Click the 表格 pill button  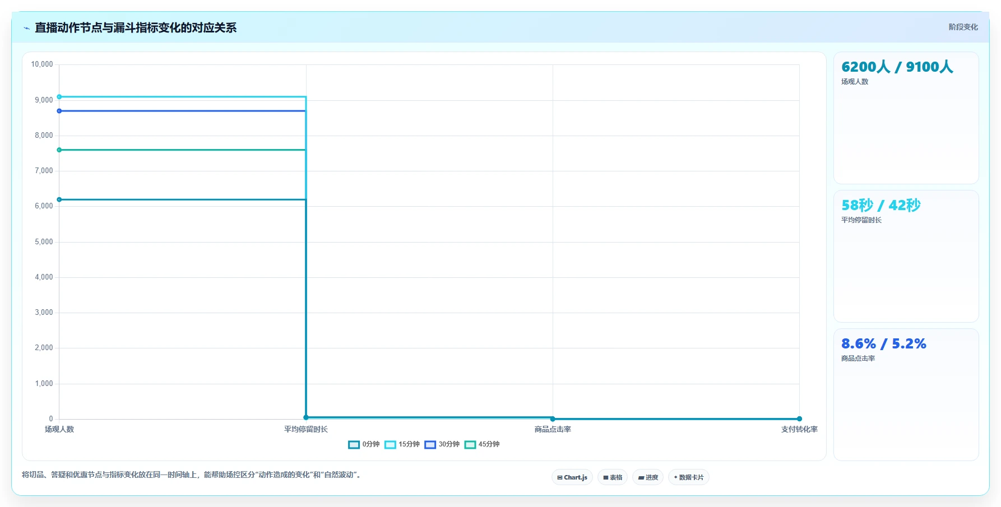(613, 477)
